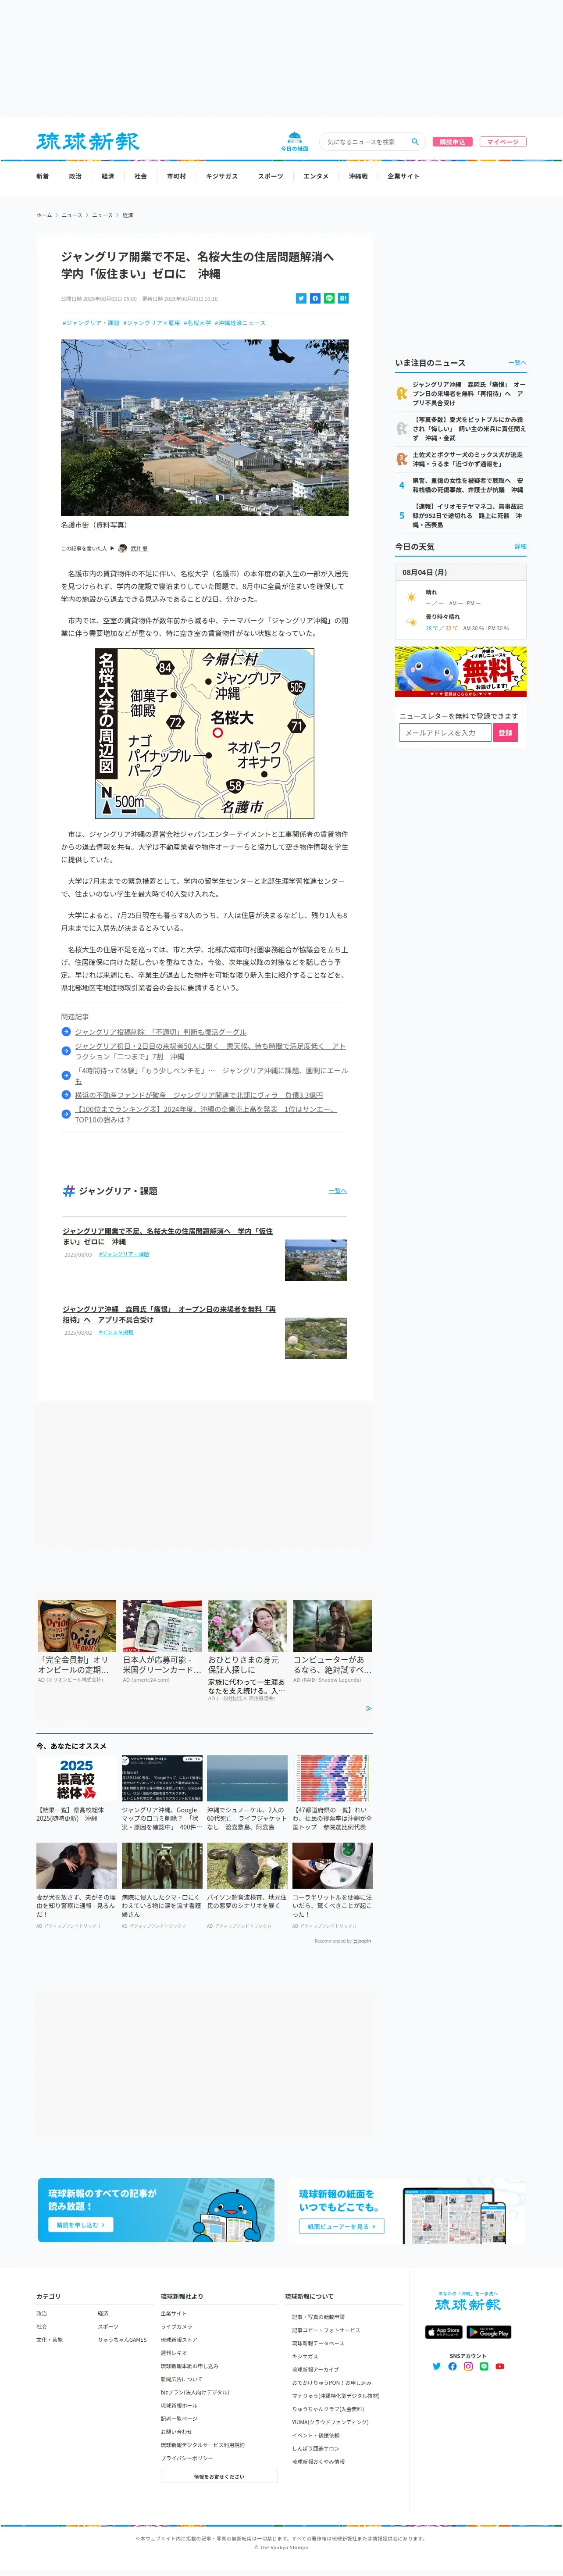Viewport: 563px width, 2576px height.
Task: Open the 無料 newsletter mascot banner
Action: click(461, 671)
